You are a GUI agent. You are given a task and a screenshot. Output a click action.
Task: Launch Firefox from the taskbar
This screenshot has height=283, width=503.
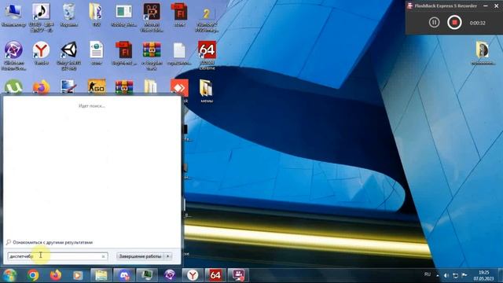tap(56, 275)
